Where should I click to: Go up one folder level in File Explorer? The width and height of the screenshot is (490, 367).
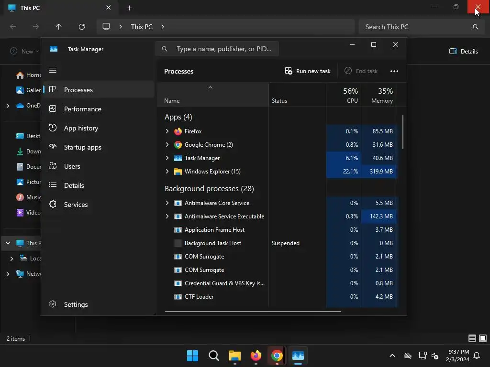pyautogui.click(x=58, y=27)
